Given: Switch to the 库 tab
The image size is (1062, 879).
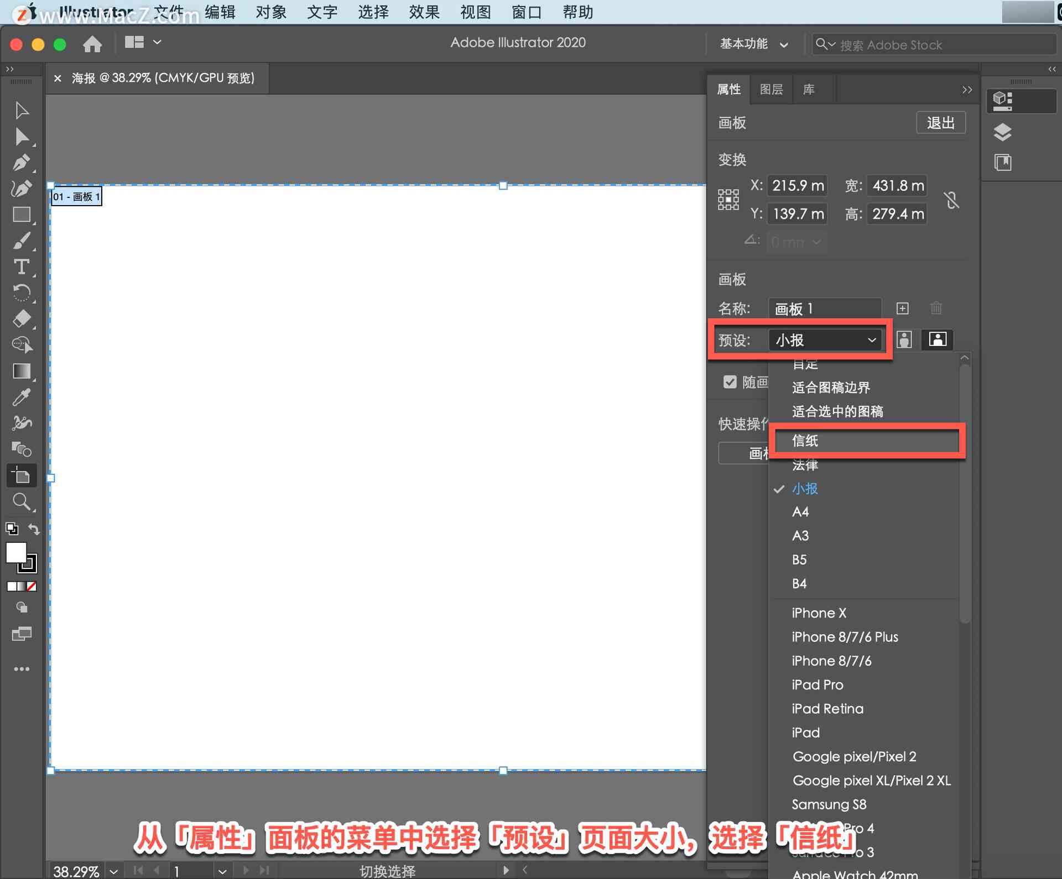Looking at the screenshot, I should 811,88.
